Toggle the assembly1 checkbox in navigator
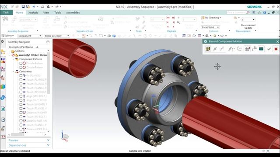 (x=13, y=55)
